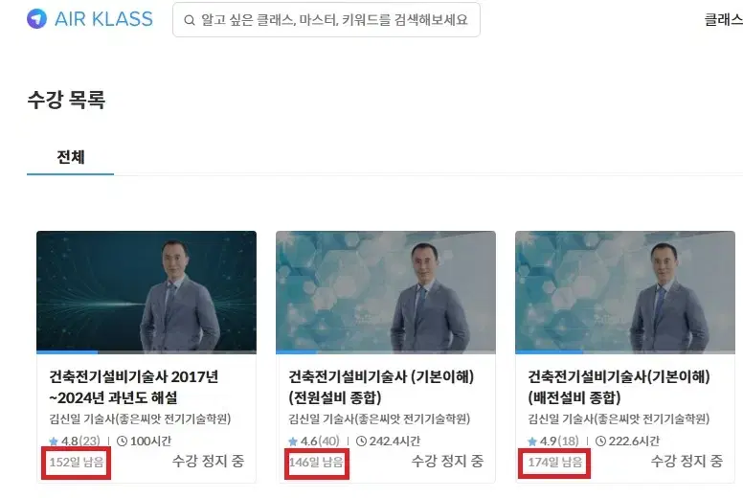Click the star rating icon beside 4.6
This screenshot has height=498, width=743.
click(x=293, y=441)
